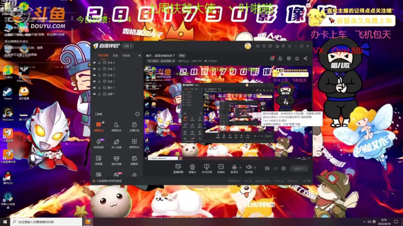Select the third scene tab
Image resolution: width=403 pixels, height=226 pixels.
pyautogui.click(x=126, y=55)
